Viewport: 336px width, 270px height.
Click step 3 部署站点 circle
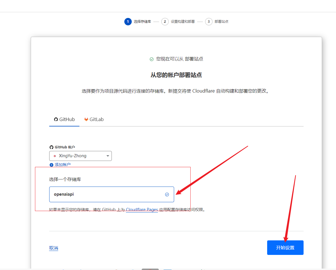click(x=209, y=22)
